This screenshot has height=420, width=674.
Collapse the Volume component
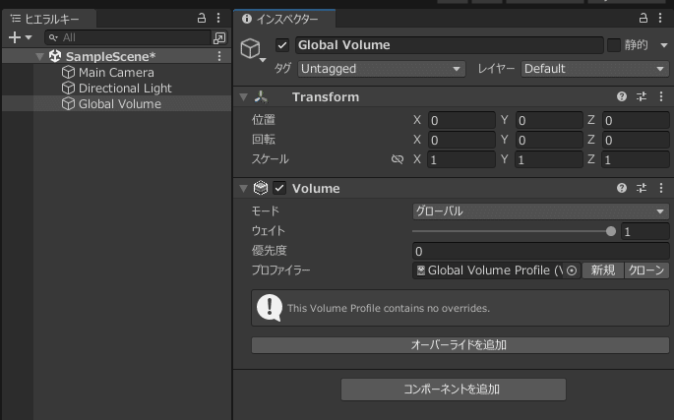(244, 188)
